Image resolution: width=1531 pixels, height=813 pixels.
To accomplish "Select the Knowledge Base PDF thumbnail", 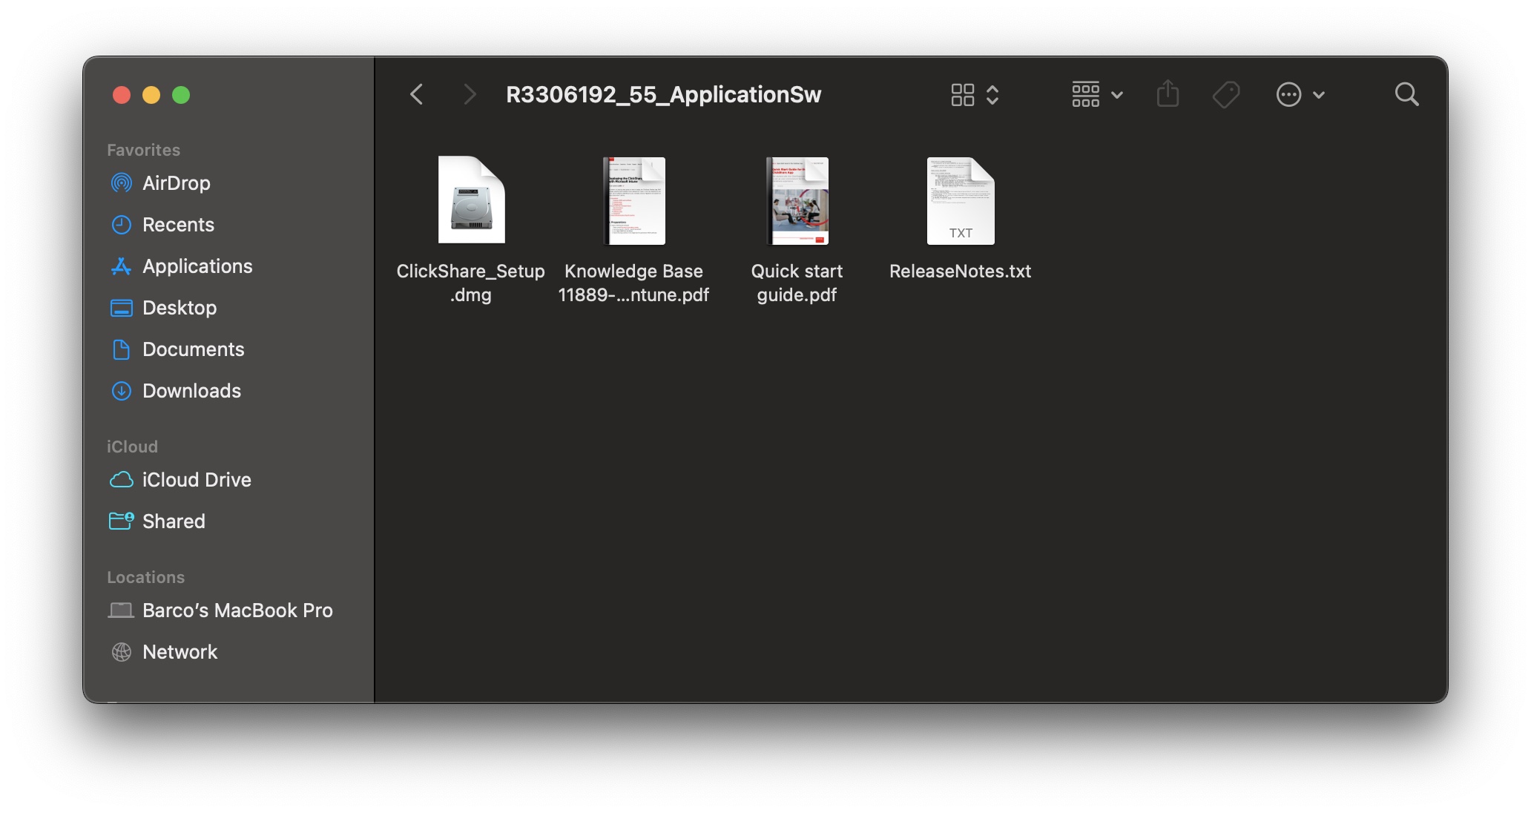I will pos(634,200).
